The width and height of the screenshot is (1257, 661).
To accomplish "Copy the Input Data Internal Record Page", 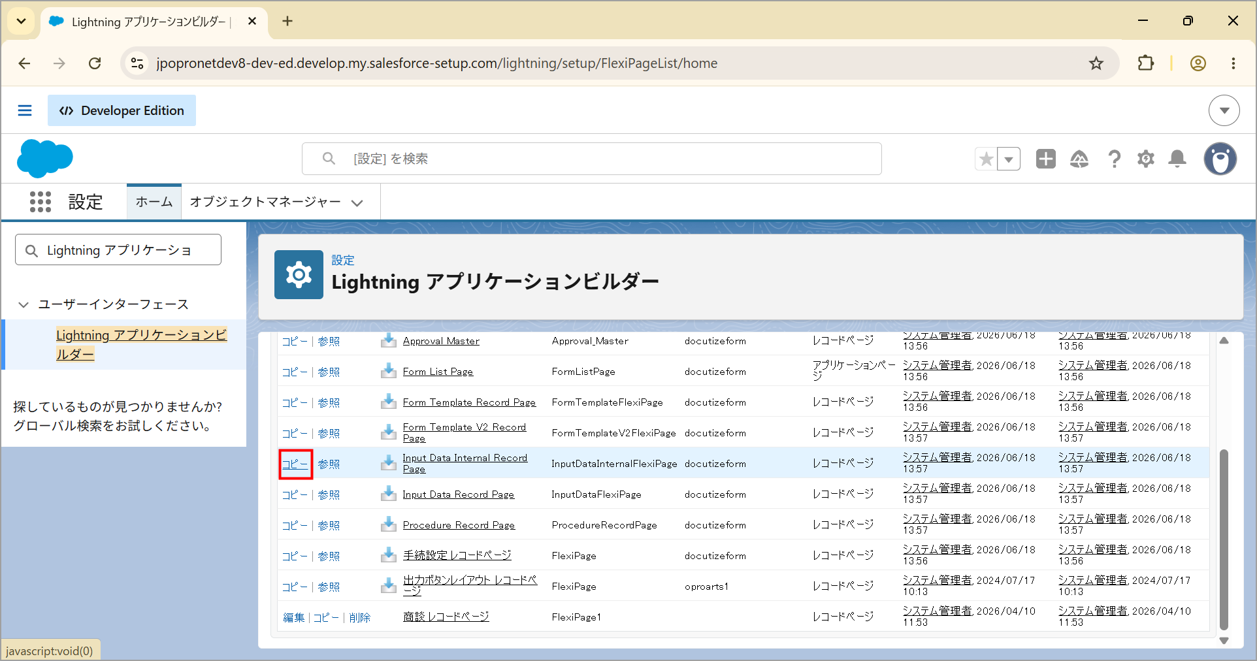I will click(x=295, y=464).
